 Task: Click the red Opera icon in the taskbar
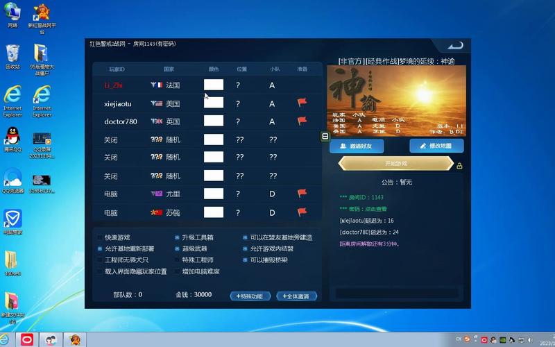click(x=27, y=339)
